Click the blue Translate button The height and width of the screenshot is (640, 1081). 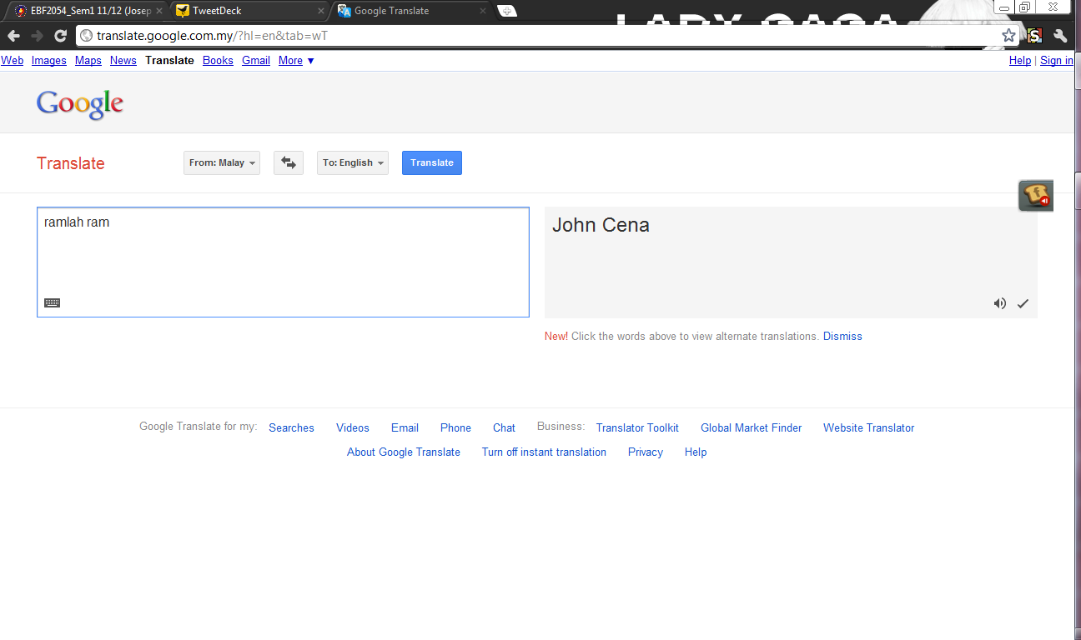pyautogui.click(x=432, y=162)
